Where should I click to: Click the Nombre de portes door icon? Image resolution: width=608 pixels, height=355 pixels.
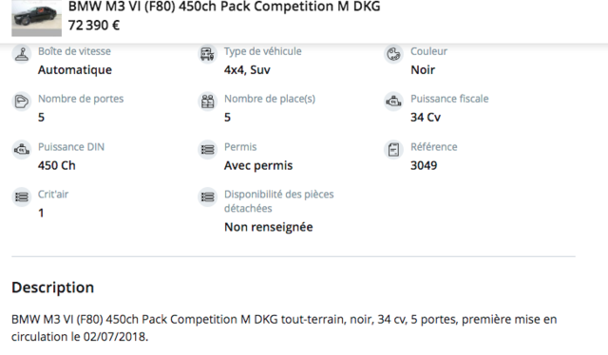pyautogui.click(x=21, y=102)
